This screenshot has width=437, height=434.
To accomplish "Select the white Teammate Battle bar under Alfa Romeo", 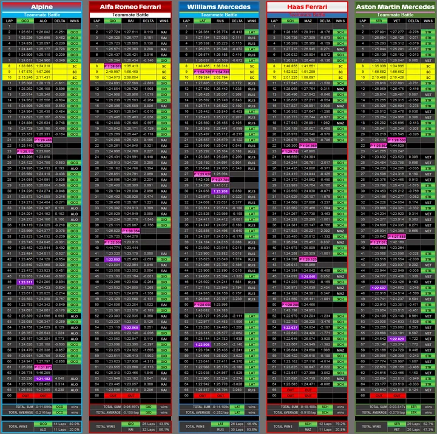I will 130,15.
